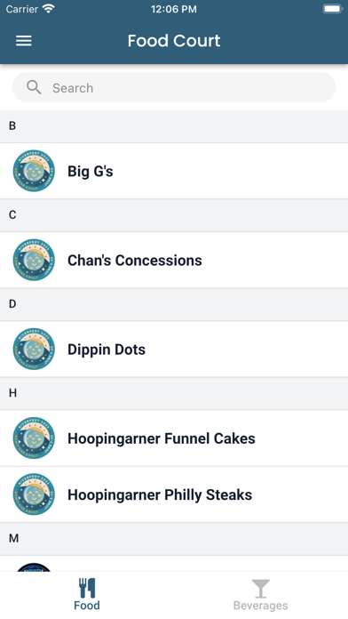Click the Search input field
The height and width of the screenshot is (619, 348).
point(174,88)
